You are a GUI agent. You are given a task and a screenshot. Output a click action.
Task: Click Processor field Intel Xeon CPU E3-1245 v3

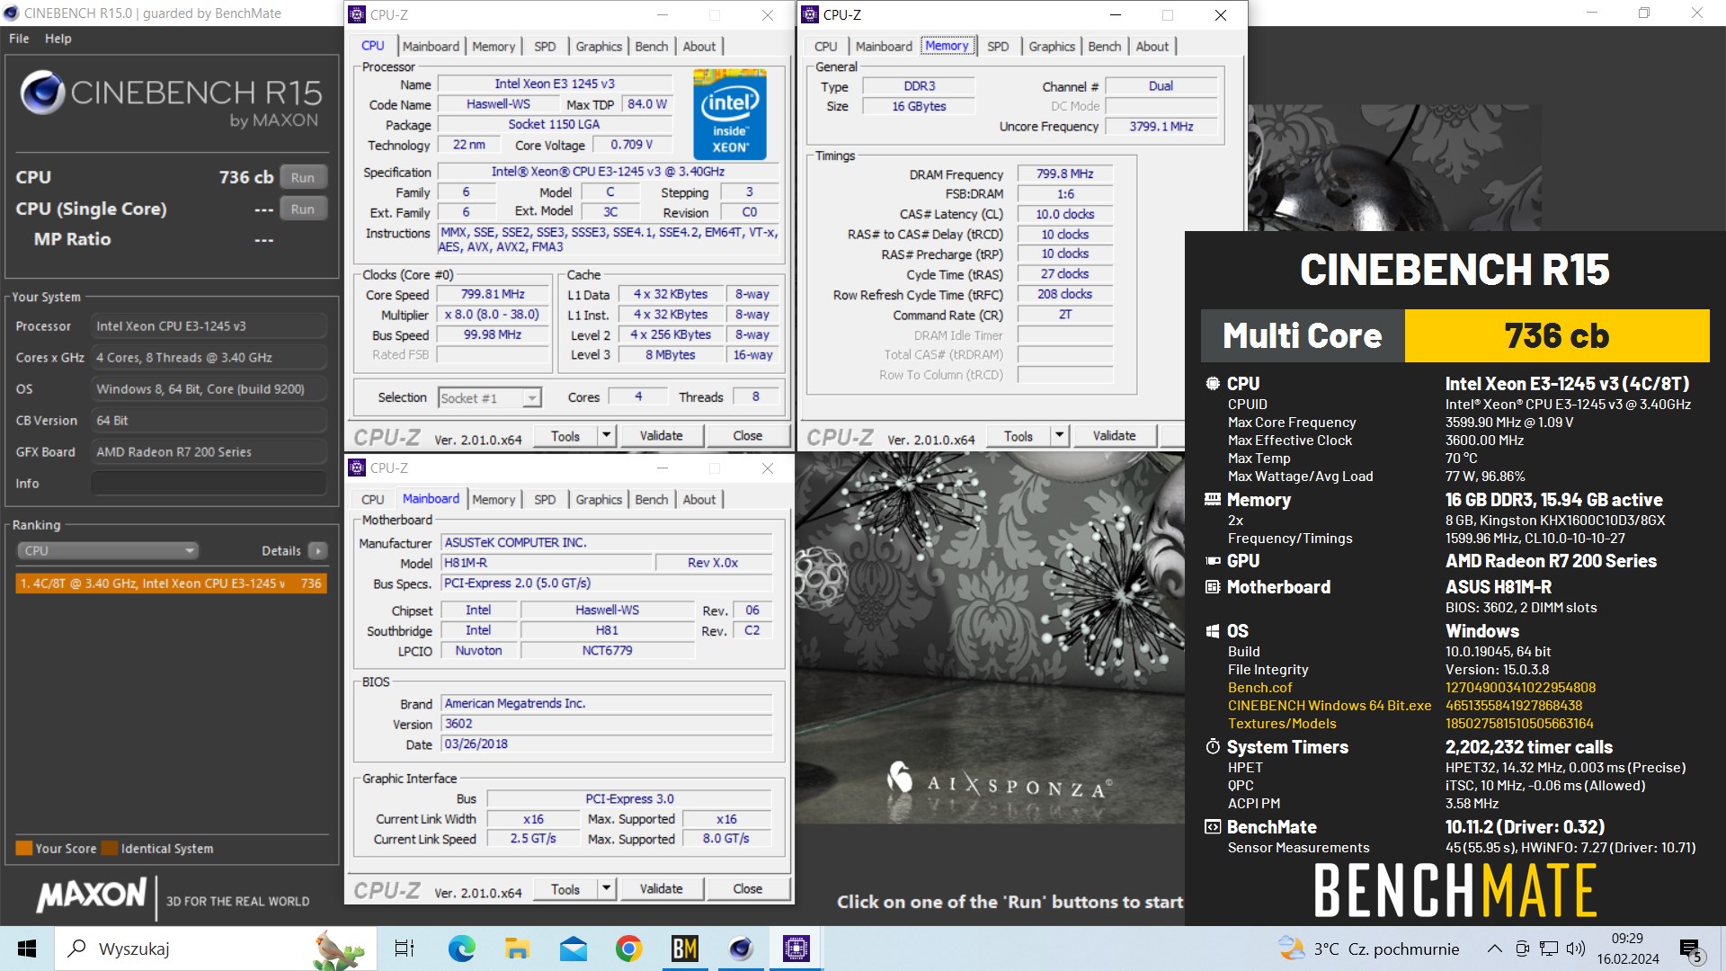209,326
